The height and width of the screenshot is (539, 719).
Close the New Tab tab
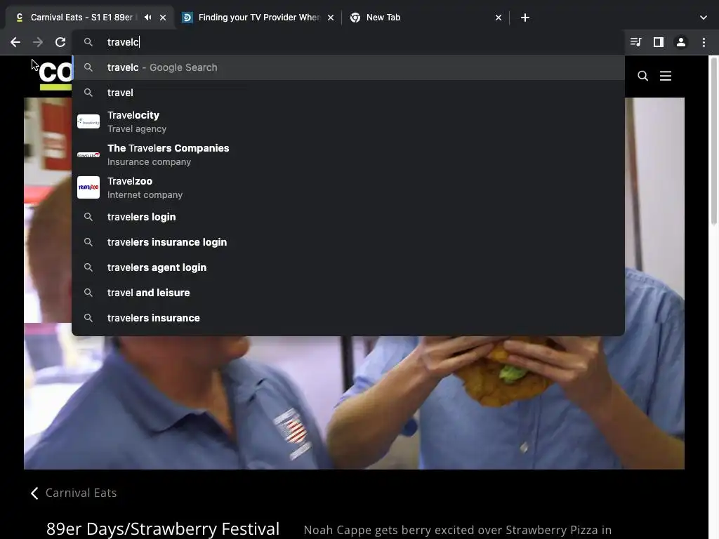pos(499,18)
